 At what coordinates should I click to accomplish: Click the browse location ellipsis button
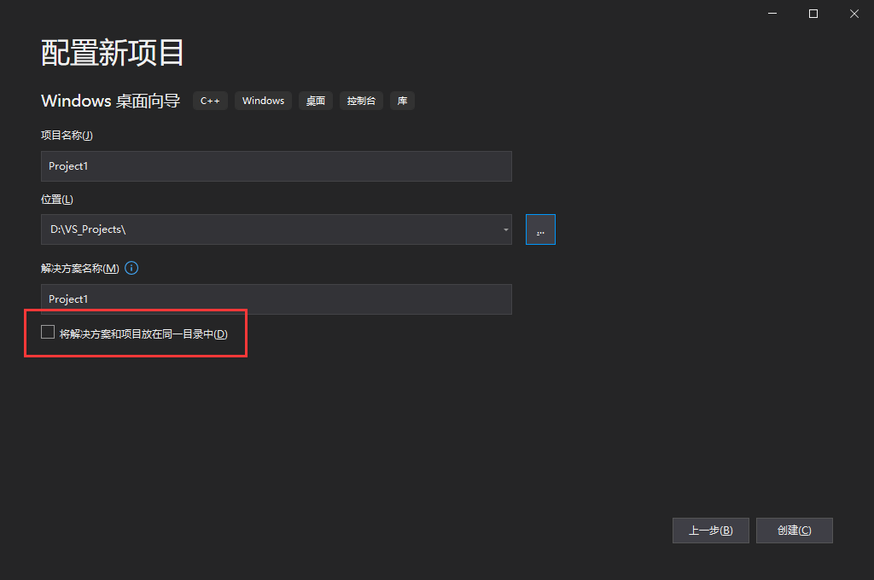(540, 229)
